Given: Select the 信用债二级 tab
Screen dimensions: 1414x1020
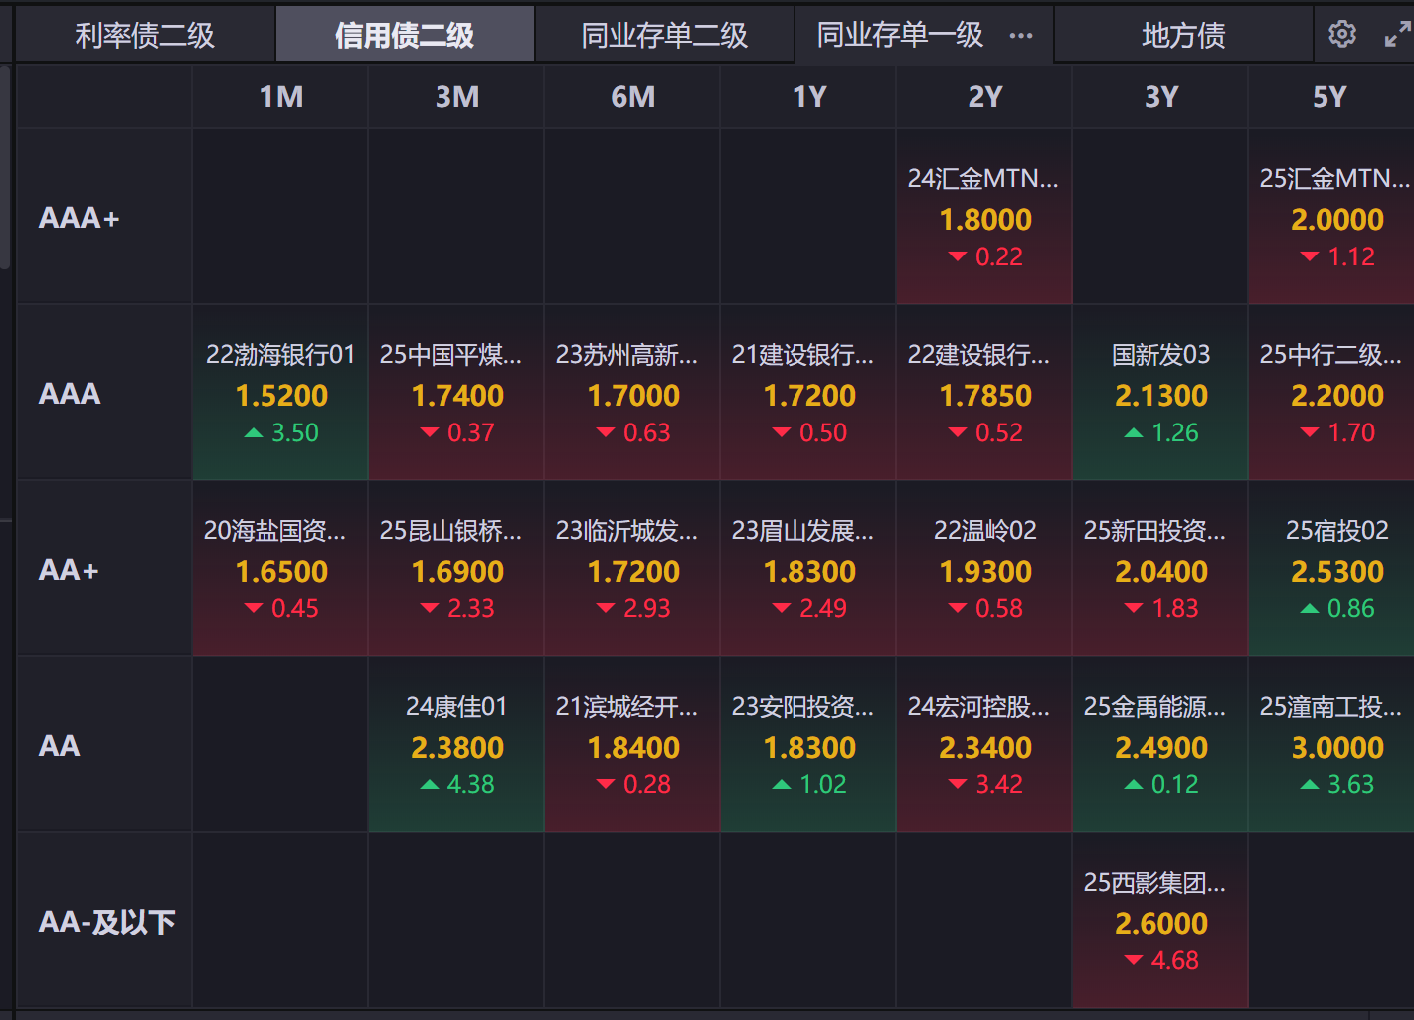Looking at the screenshot, I should pos(405,36).
